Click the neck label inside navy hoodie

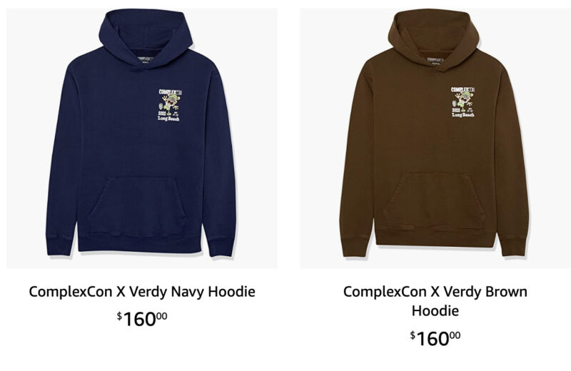coord(146,60)
